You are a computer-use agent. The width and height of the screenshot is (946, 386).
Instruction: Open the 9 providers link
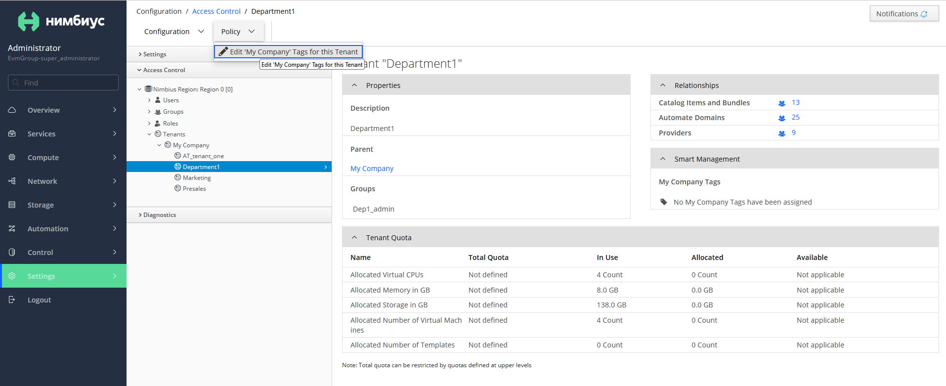(x=793, y=132)
